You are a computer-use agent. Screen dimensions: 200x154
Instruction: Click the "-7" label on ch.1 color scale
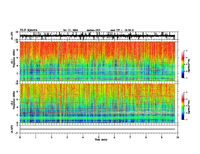186,78
